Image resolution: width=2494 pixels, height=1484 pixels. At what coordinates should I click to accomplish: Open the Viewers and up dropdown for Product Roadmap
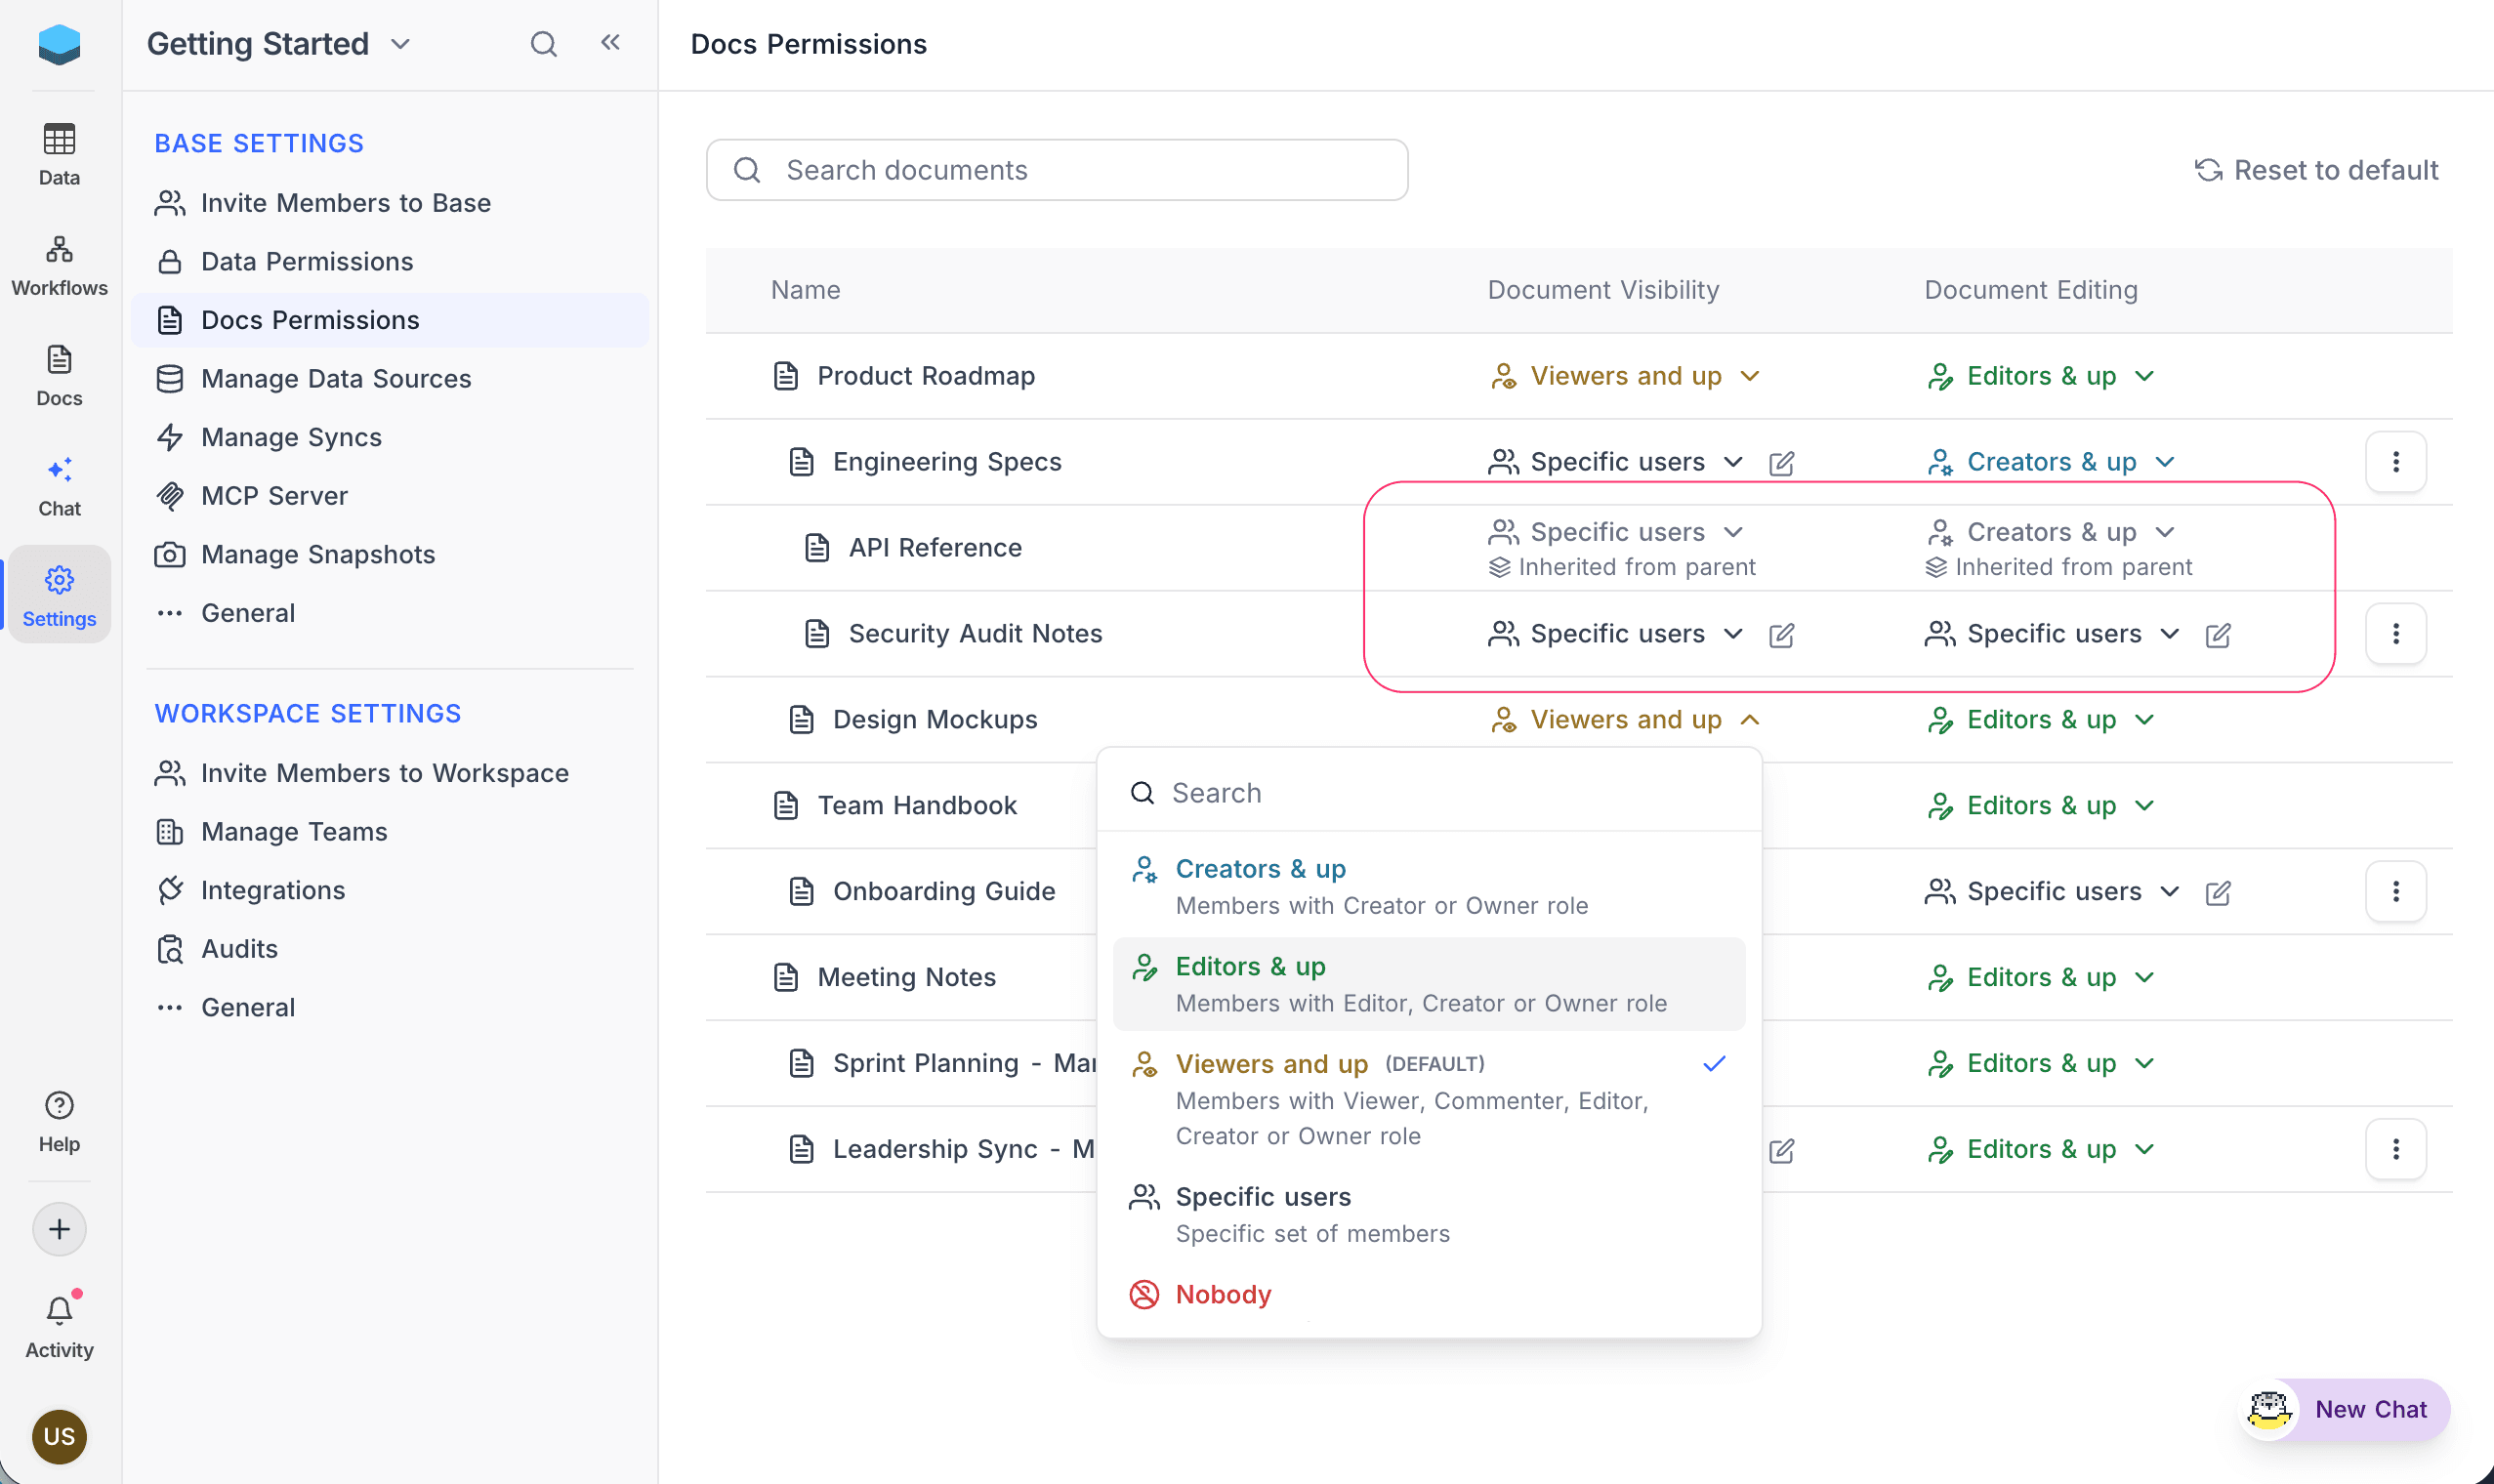coord(1623,375)
